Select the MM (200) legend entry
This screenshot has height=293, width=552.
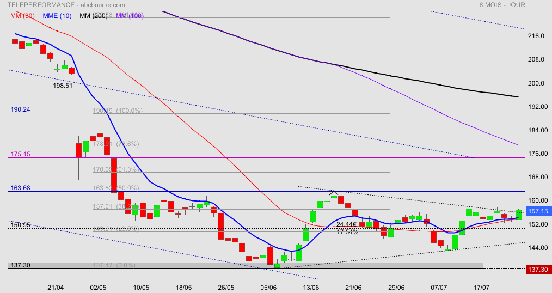pyautogui.click(x=93, y=16)
